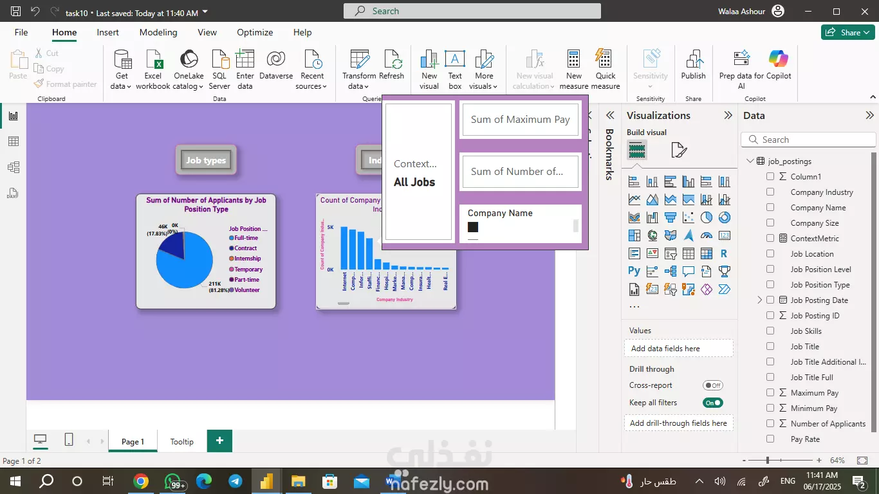Screen dimensions: 879x494
Task: Open the Get data icon
Action: click(122, 69)
